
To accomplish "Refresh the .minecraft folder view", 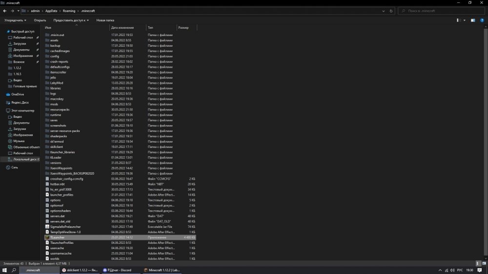I will 391,11.
